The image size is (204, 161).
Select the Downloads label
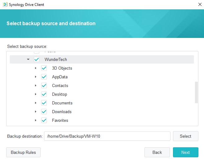(62, 112)
